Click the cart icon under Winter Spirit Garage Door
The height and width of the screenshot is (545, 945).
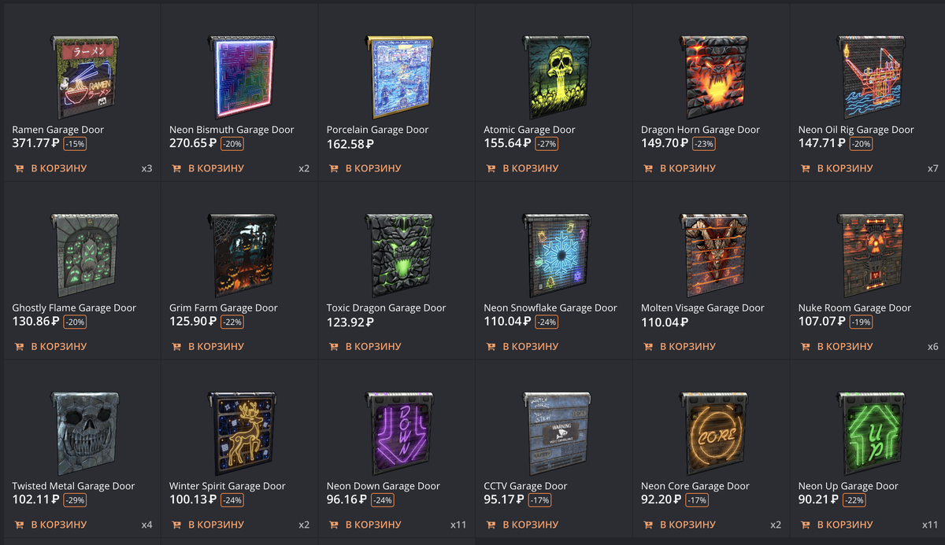pos(176,525)
